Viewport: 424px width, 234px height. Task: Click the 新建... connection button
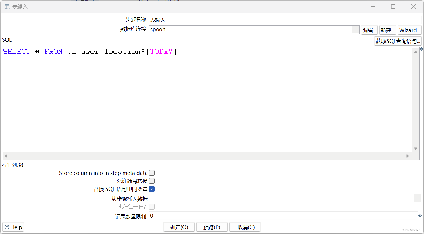(388, 30)
